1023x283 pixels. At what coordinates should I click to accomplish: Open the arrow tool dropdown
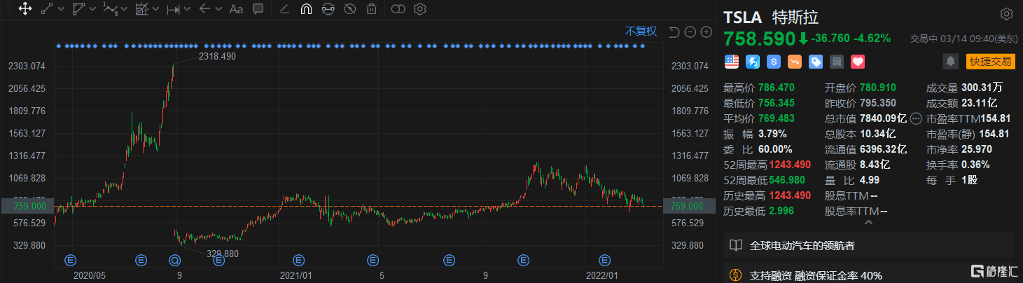point(218,9)
